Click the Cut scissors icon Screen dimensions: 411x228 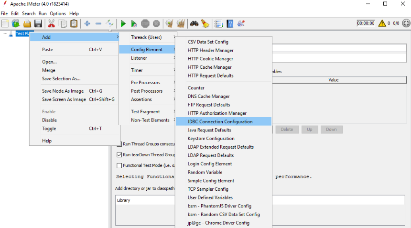52,23
